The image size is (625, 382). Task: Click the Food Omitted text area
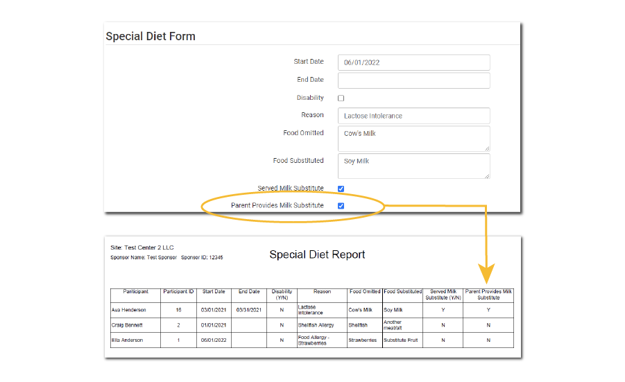(413, 138)
